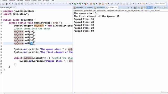
Task: Toggle Show Console When Standard Out Changes
Action: click(148, 8)
